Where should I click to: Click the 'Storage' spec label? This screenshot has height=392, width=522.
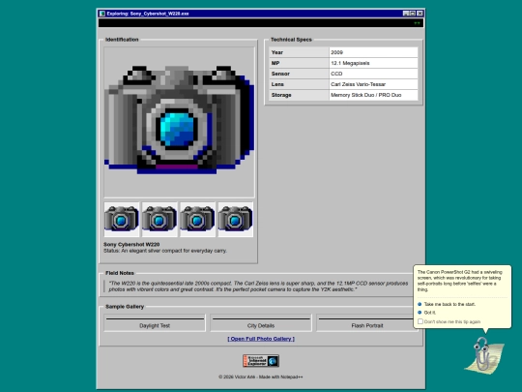[x=281, y=95]
